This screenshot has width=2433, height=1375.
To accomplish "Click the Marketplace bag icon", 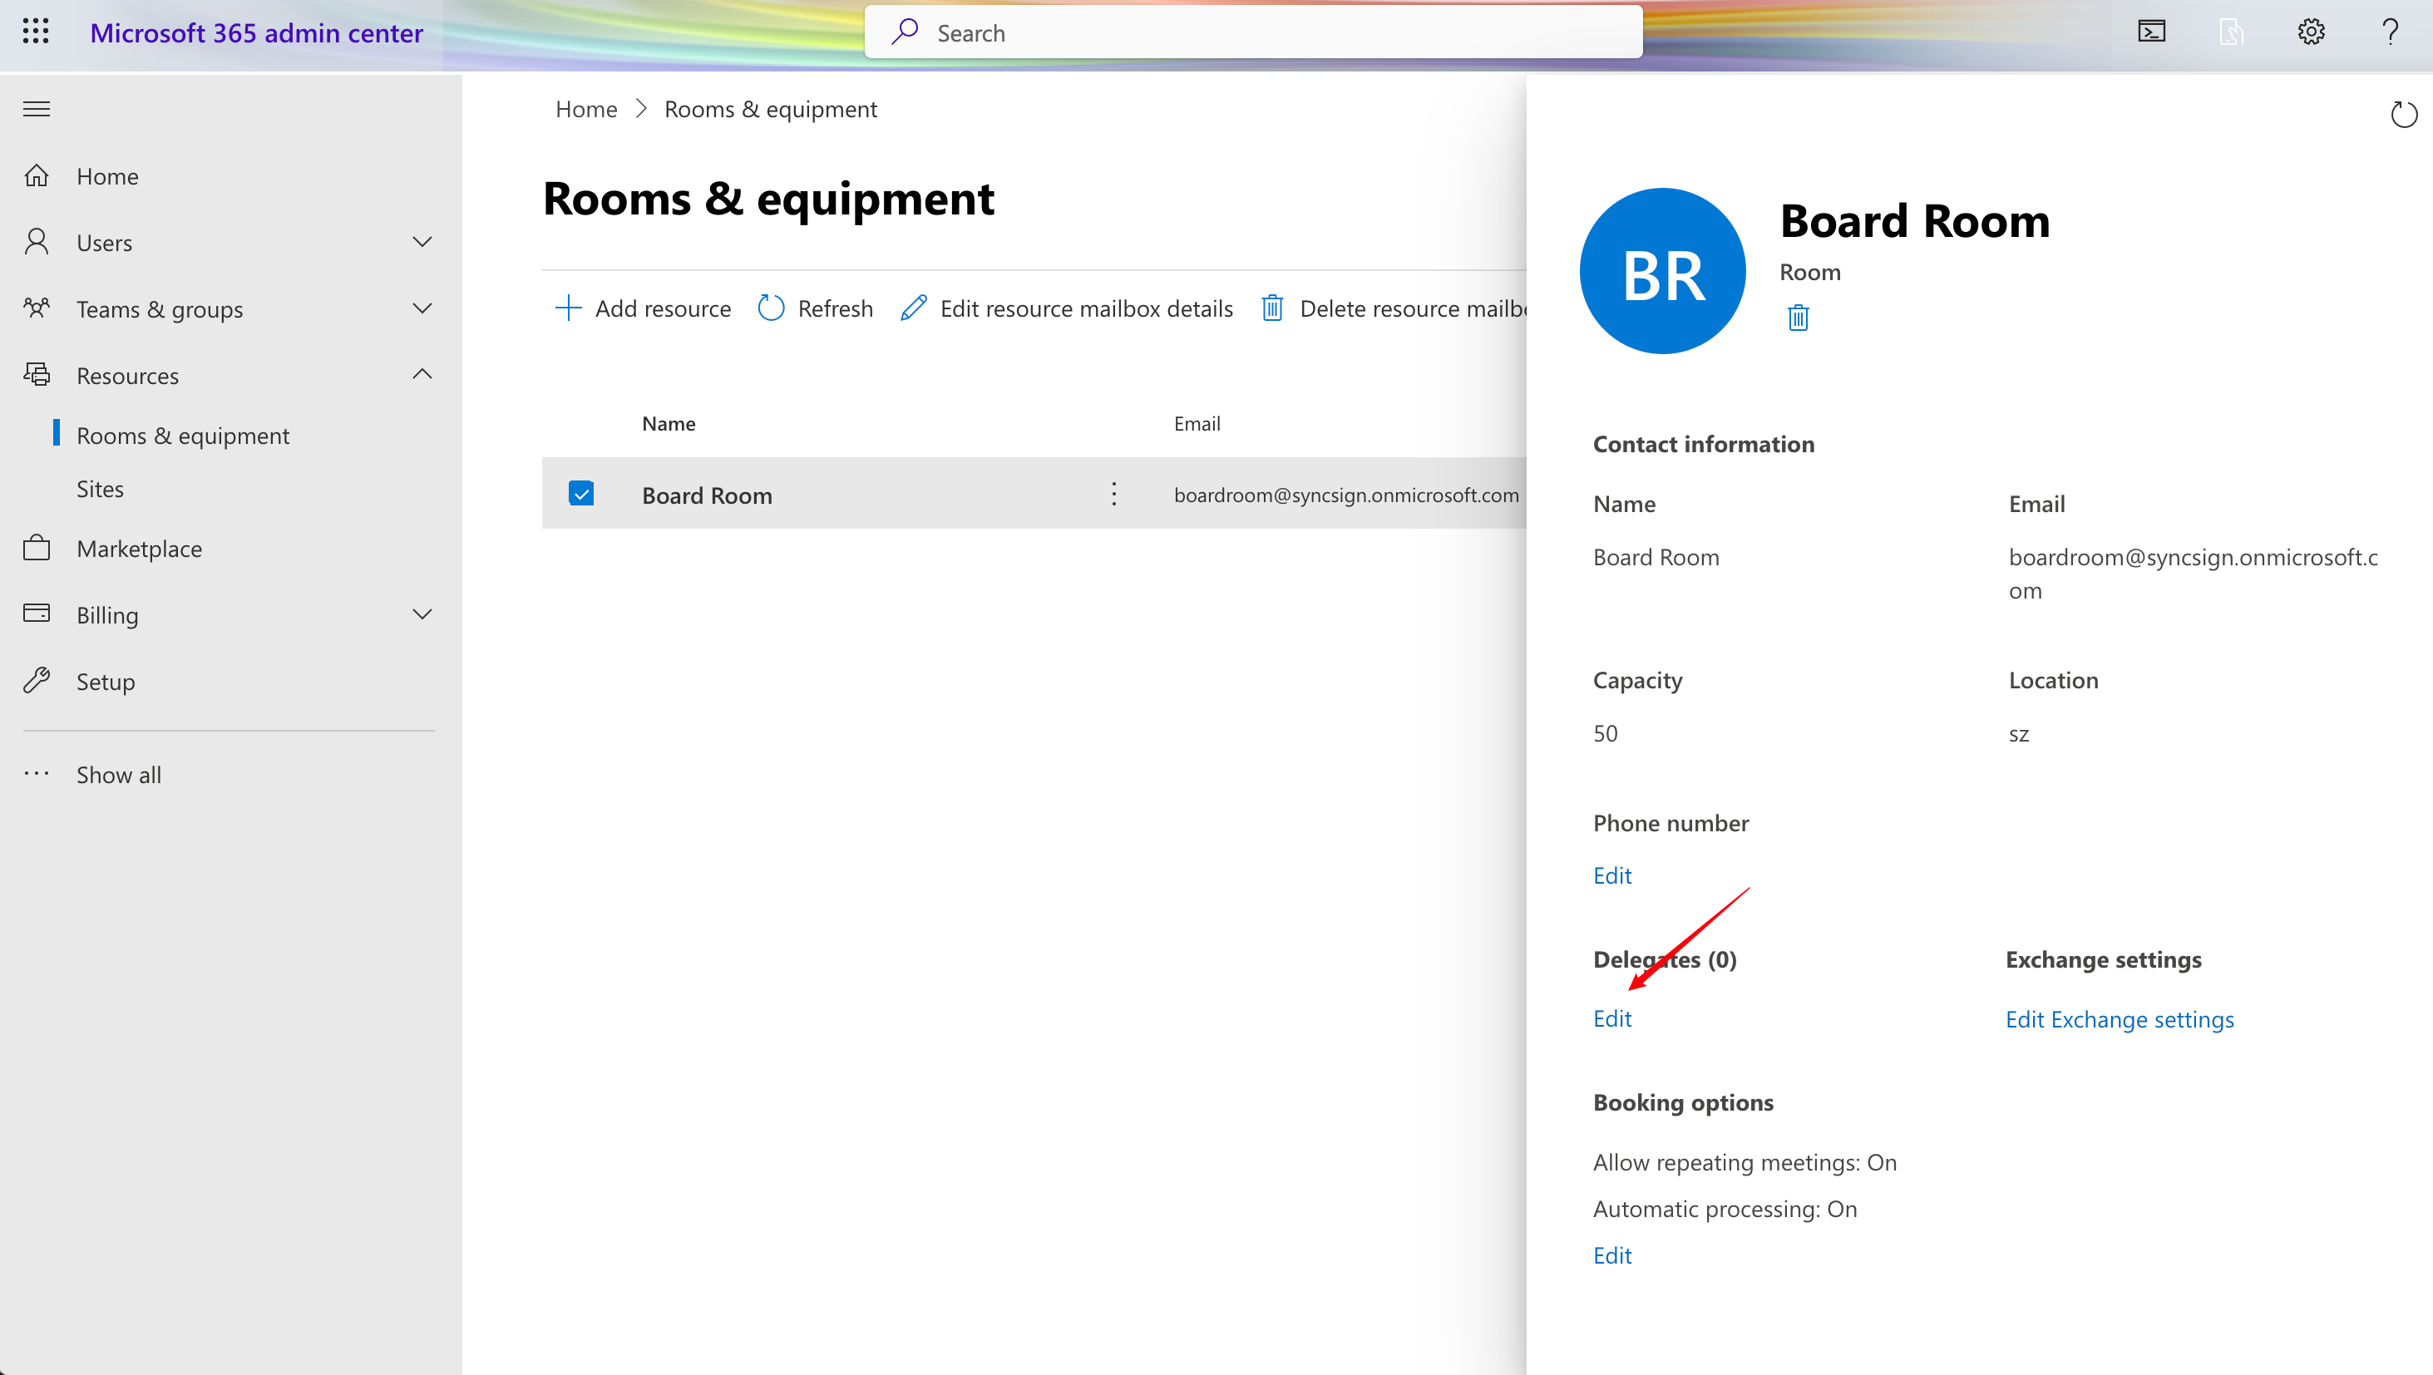I will coord(36,548).
